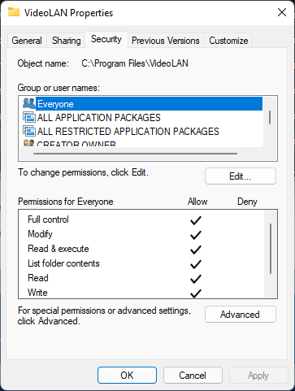Switch to the General tab
The height and width of the screenshot is (391, 295).
pyautogui.click(x=27, y=41)
